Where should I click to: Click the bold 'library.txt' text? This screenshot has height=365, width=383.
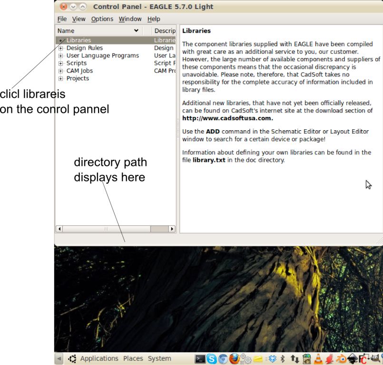(x=209, y=160)
